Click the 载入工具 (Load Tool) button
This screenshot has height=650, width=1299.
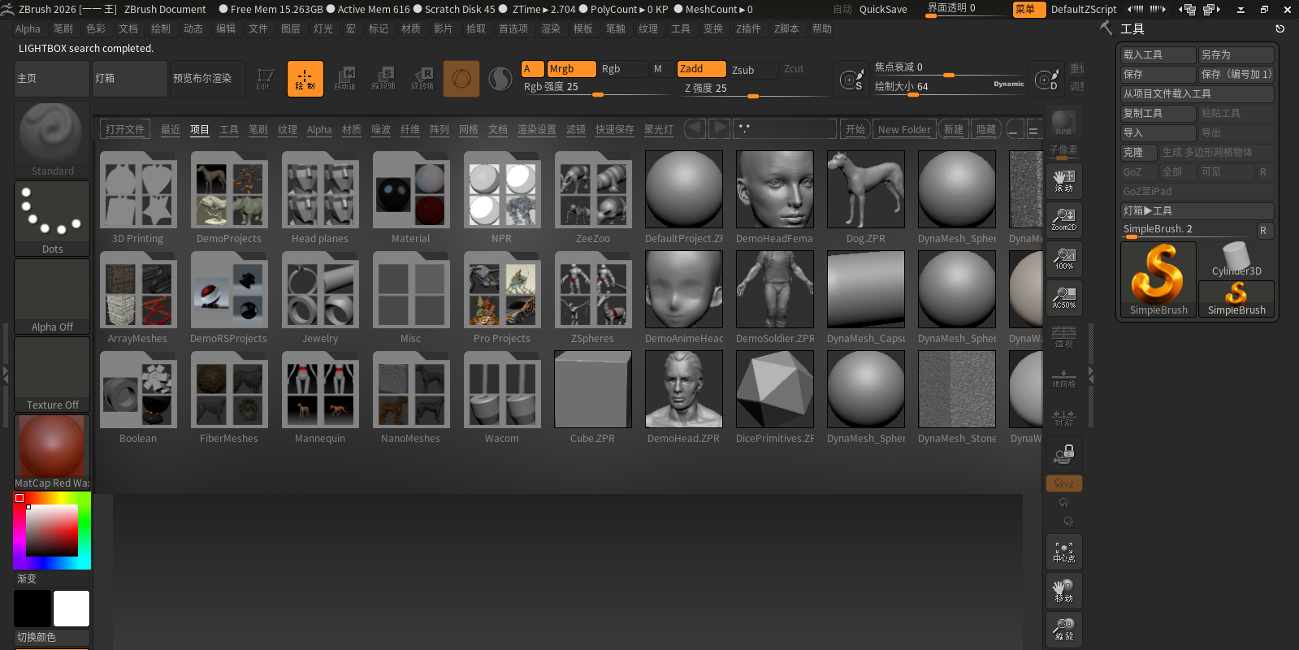pos(1157,54)
